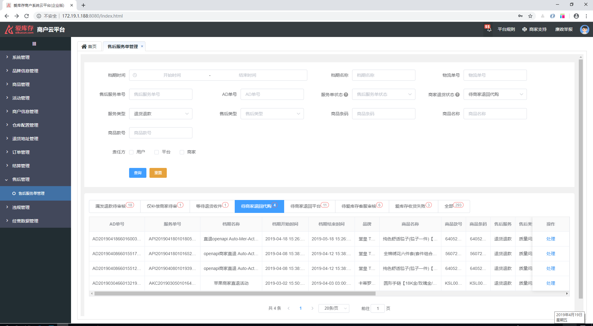Click the clock icon in 档期时间 field
The width and height of the screenshot is (593, 326).
click(x=135, y=75)
